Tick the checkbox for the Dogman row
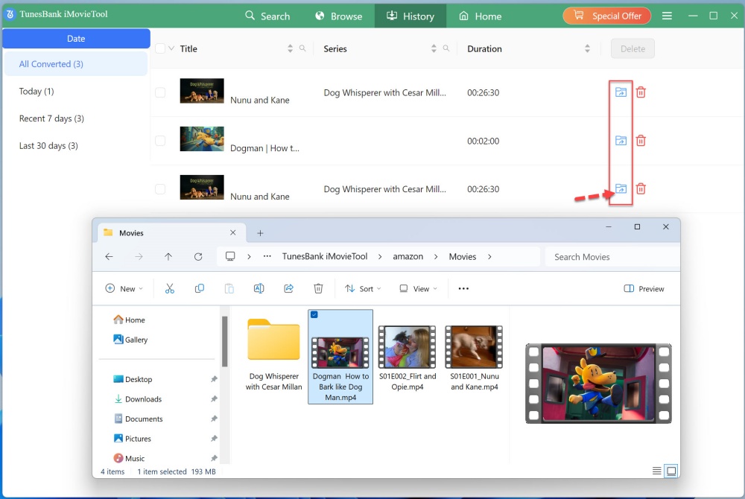The height and width of the screenshot is (499, 745). point(160,141)
